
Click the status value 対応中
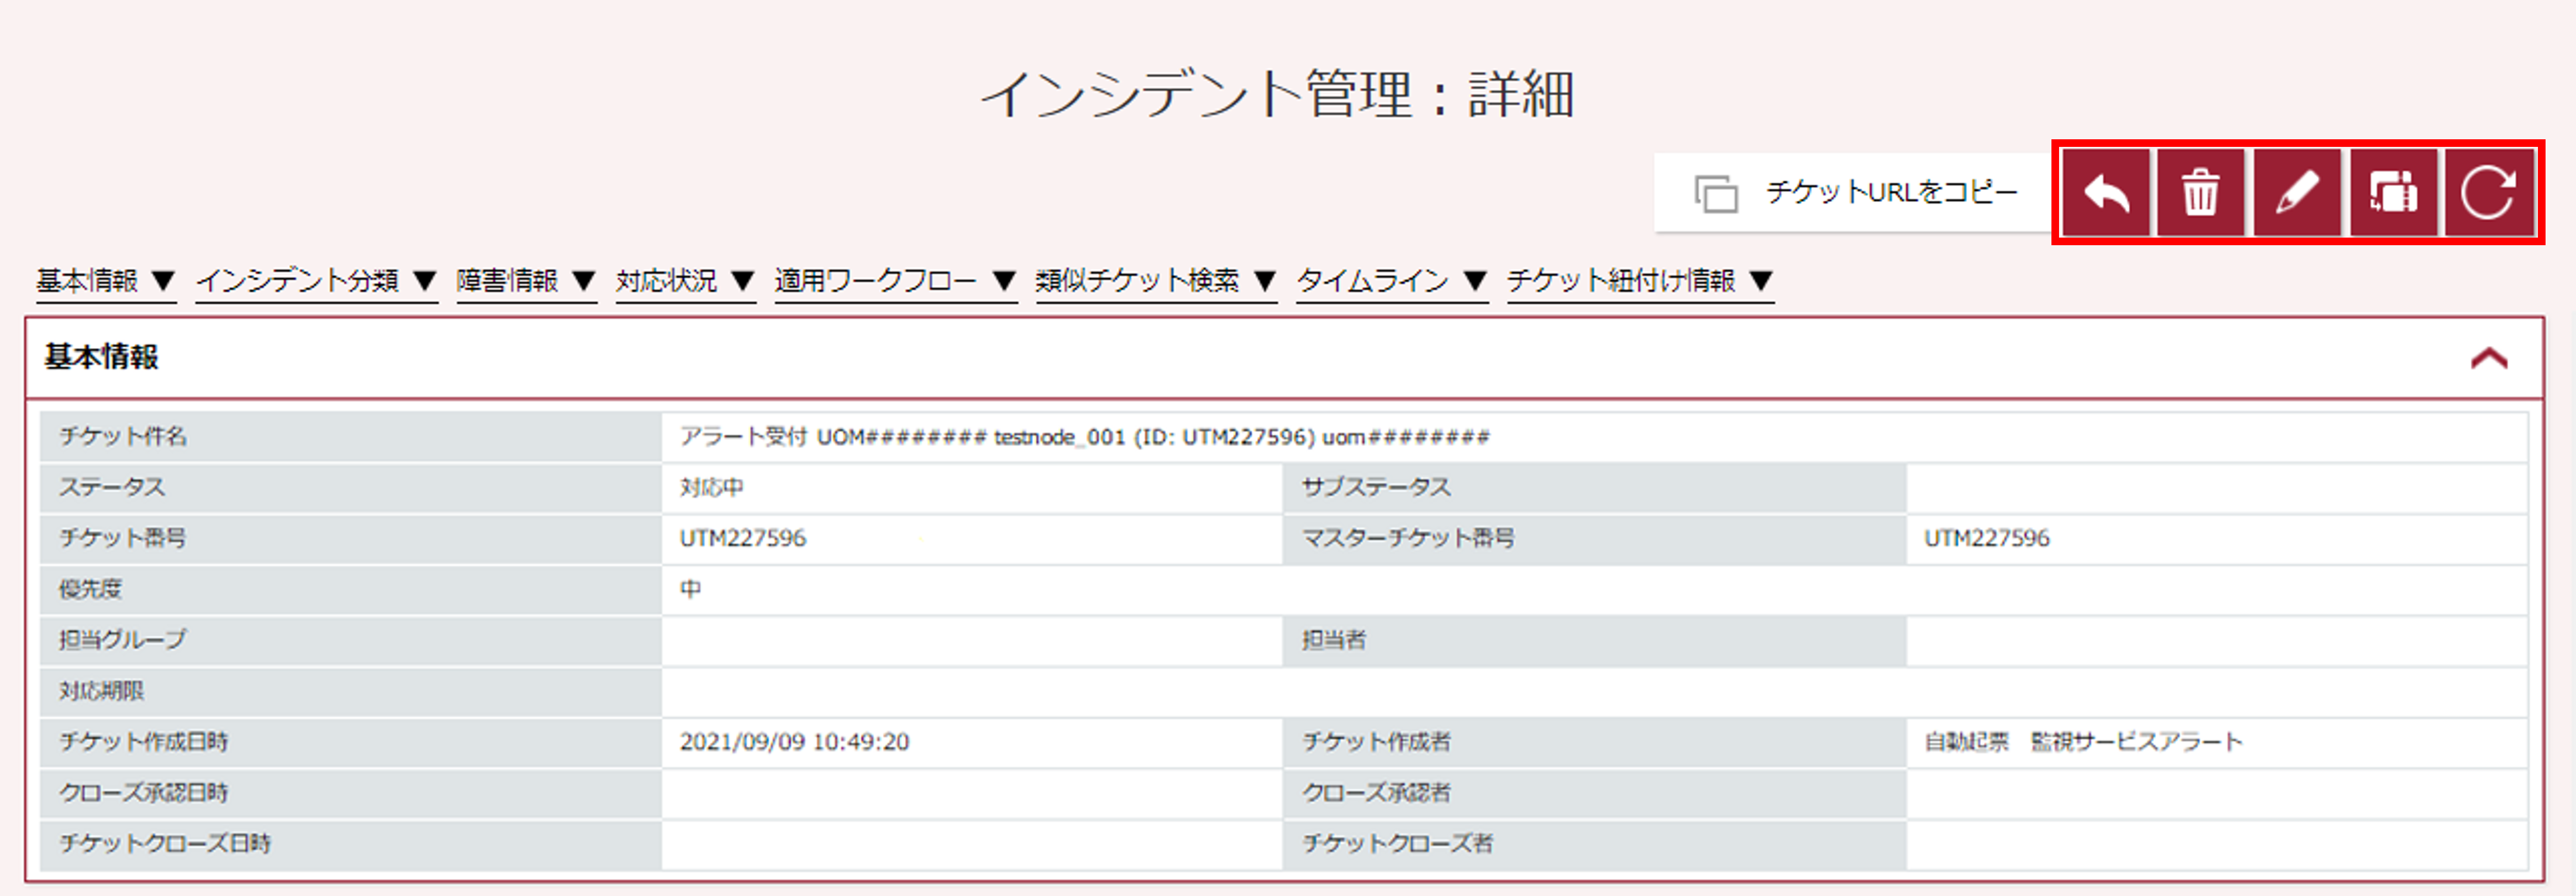point(712,488)
